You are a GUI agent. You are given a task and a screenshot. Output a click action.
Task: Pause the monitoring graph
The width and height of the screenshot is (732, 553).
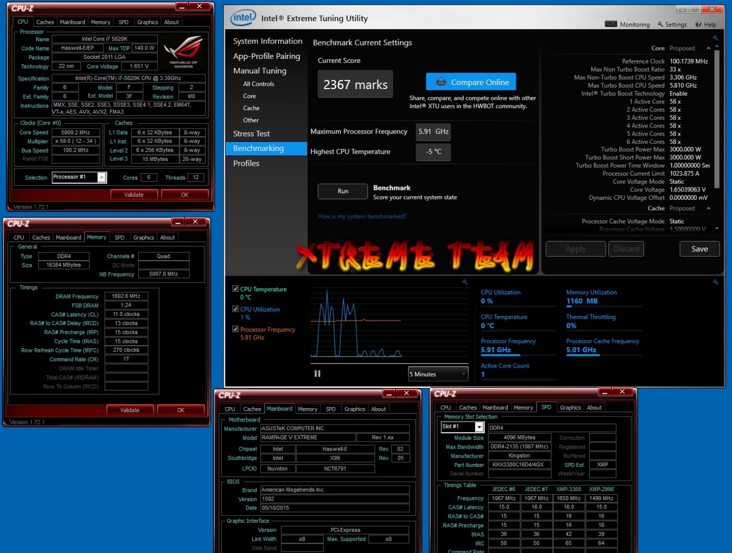[x=317, y=374]
